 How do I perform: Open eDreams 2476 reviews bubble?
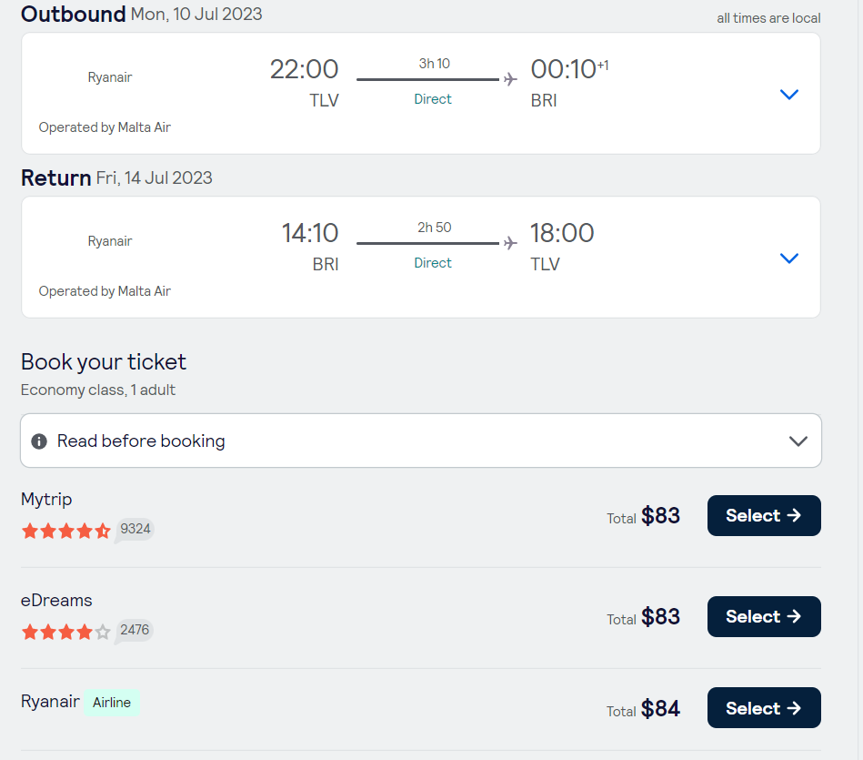135,629
